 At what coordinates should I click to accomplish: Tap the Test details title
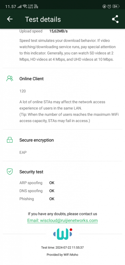click(43, 19)
